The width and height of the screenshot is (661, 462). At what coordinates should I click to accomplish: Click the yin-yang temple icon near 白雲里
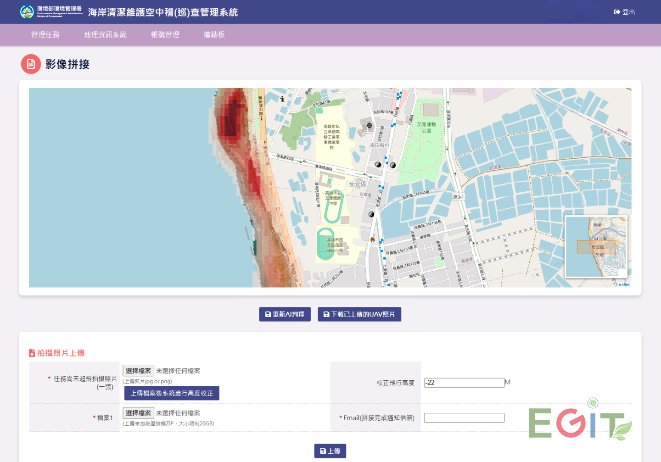coord(371,214)
